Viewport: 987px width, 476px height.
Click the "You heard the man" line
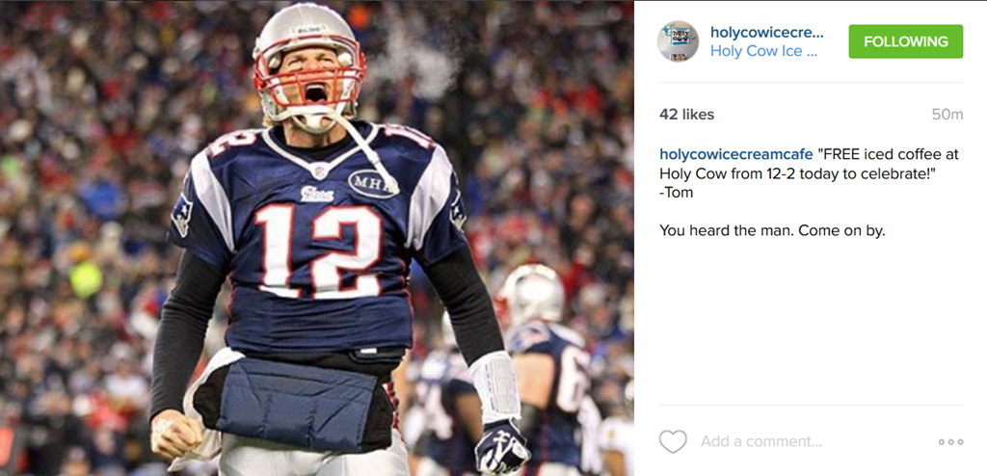(772, 231)
